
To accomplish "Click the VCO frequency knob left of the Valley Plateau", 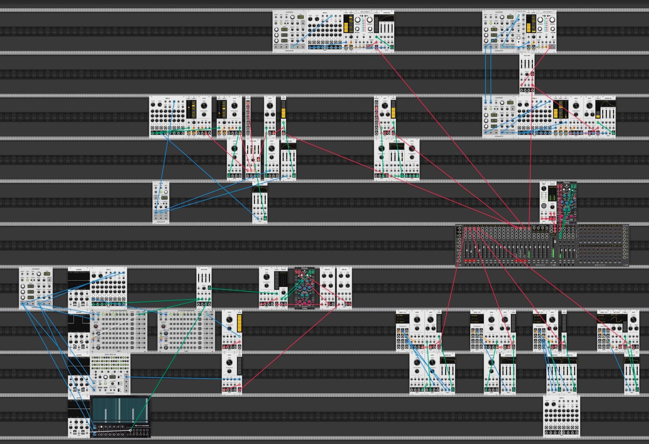I will click(x=267, y=277).
